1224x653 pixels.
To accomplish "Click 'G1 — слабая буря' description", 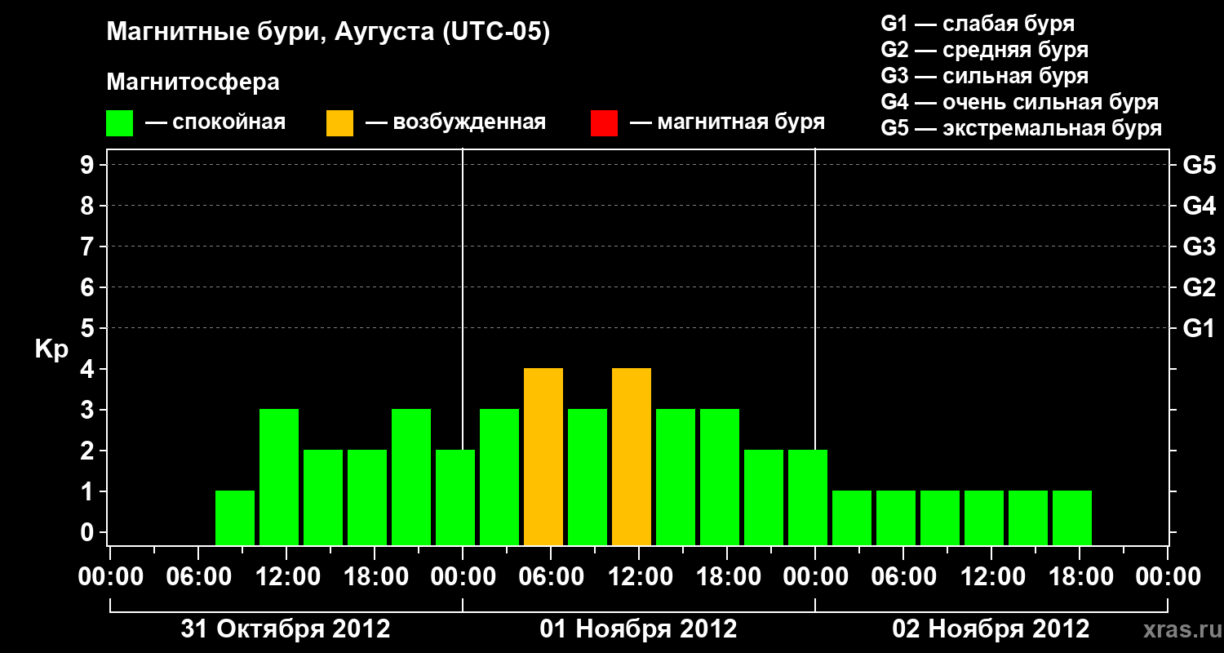I will pyautogui.click(x=978, y=23).
